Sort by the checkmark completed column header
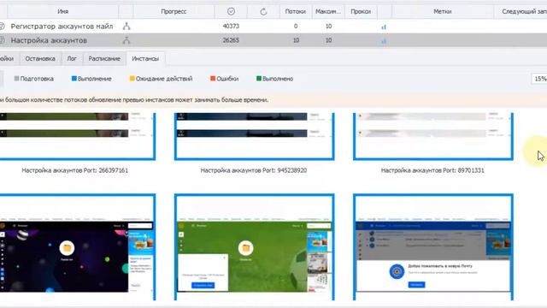 231,11
